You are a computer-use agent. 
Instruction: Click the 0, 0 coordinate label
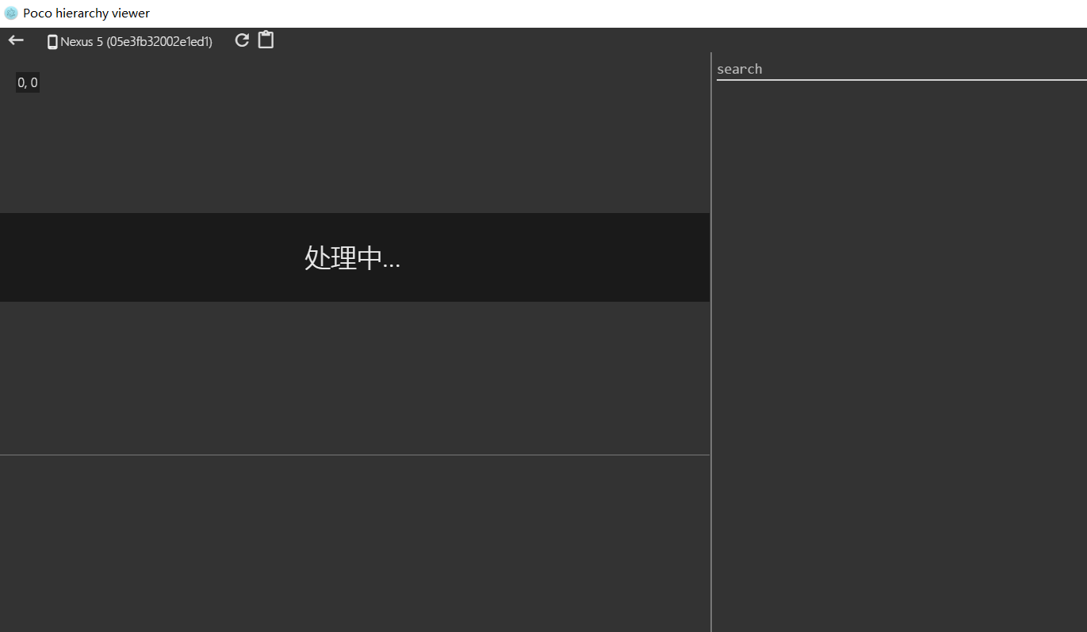(28, 82)
